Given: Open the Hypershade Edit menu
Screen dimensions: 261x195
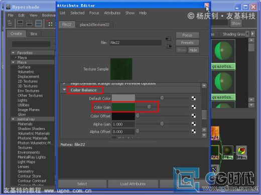Looking at the screenshot, I should pos(21,15).
